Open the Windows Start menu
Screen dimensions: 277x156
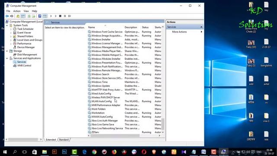pyautogui.click(x=5, y=152)
